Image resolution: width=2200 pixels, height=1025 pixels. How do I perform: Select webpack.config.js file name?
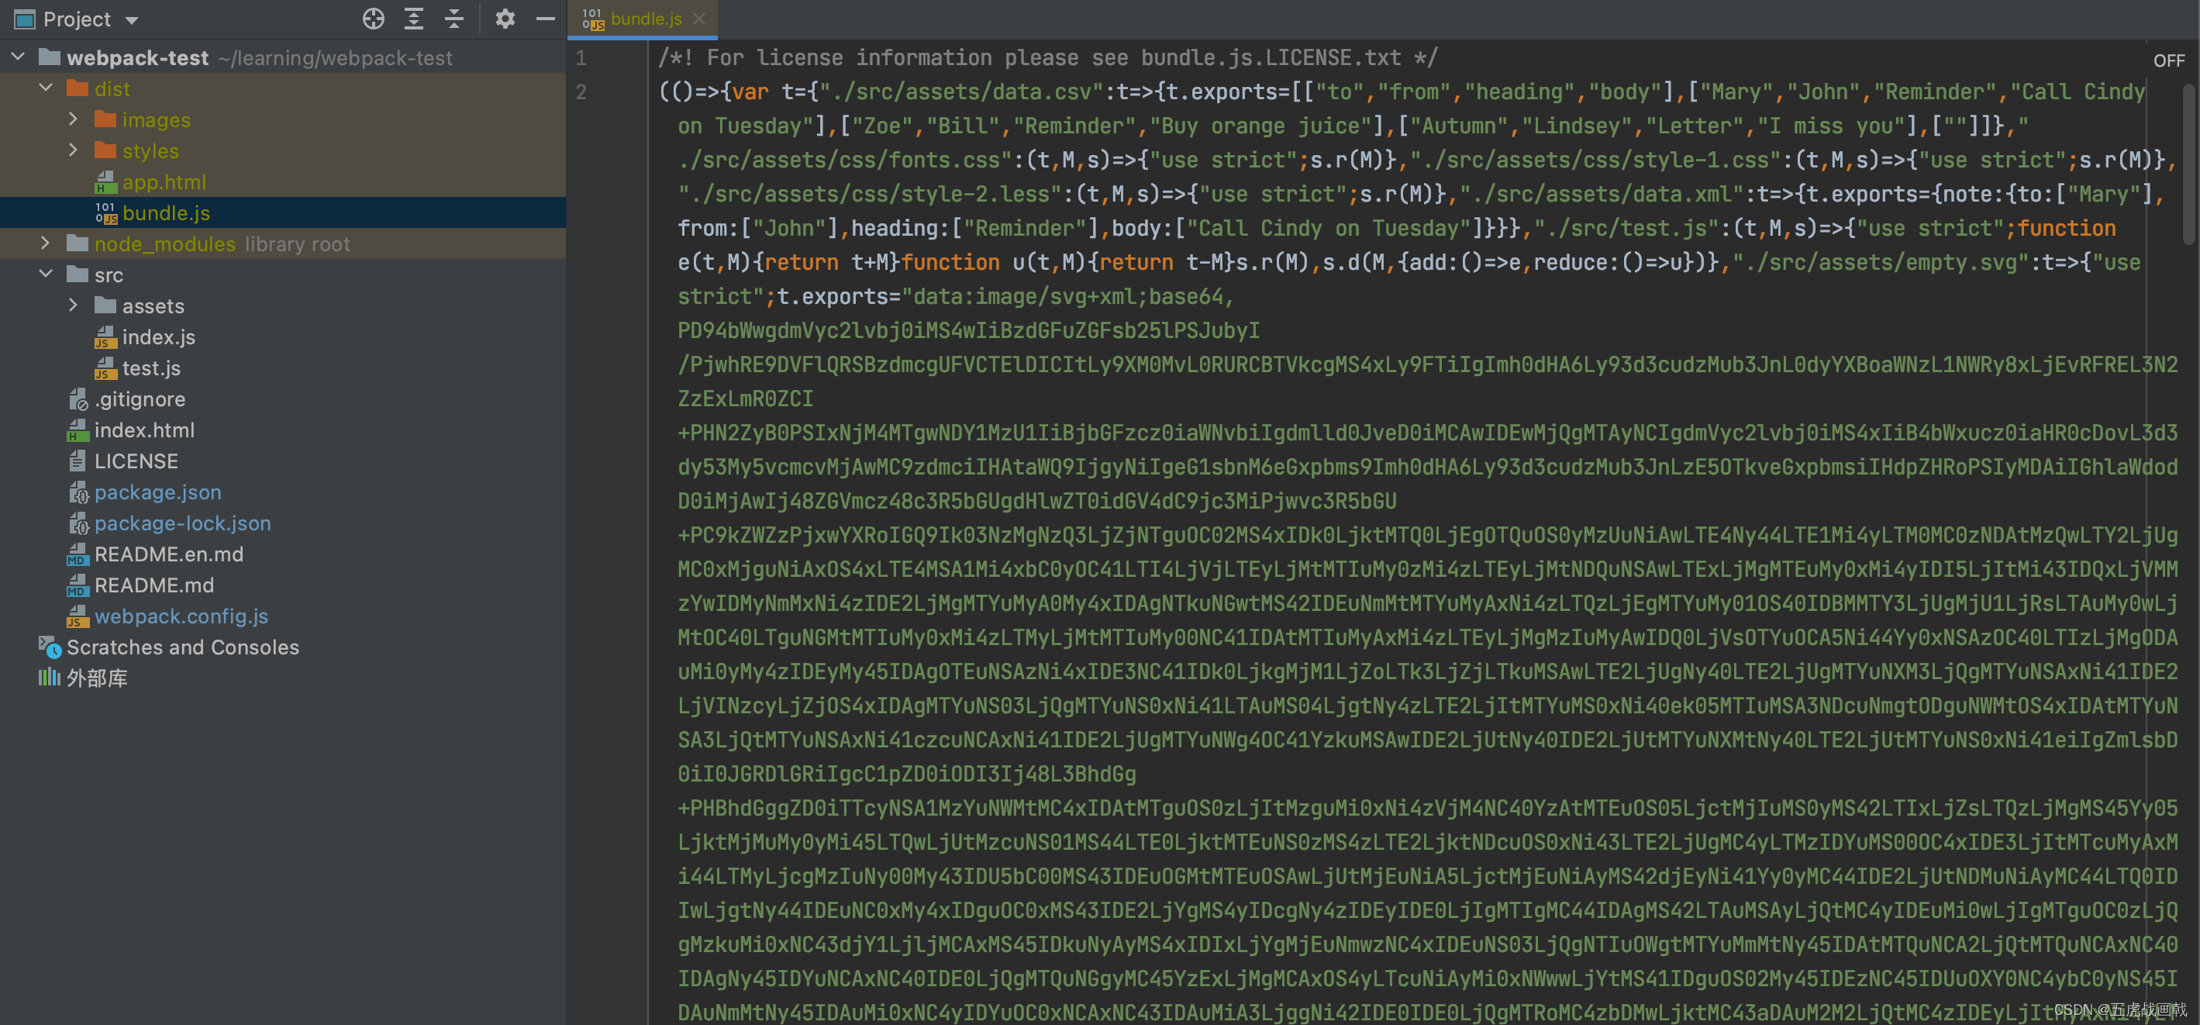181,616
